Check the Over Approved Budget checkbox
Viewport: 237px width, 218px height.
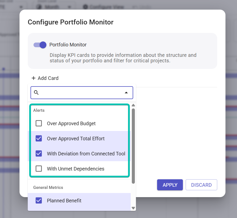pyautogui.click(x=39, y=123)
